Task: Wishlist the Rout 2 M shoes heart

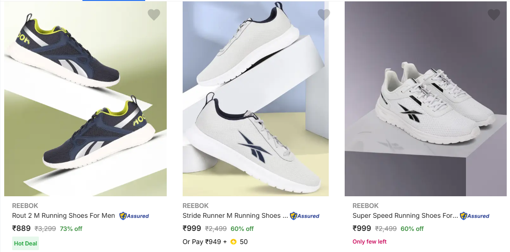Action: pos(154,15)
